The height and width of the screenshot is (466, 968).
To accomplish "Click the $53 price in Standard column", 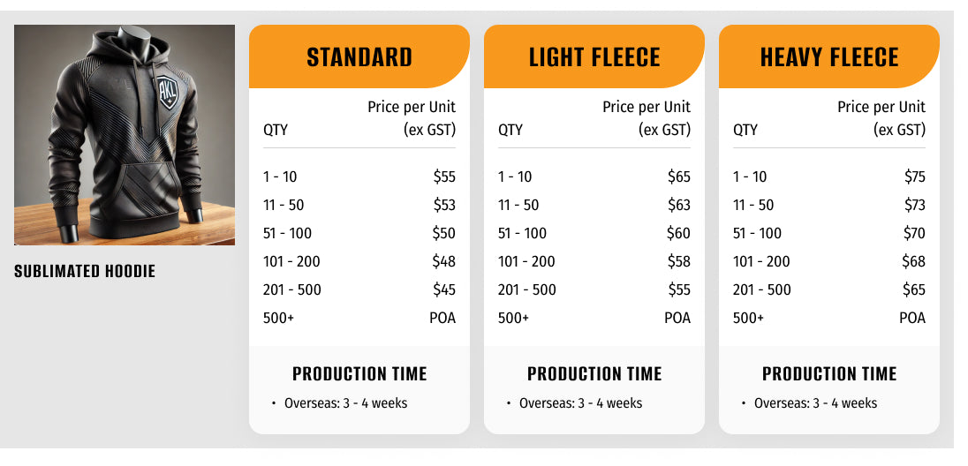I will point(444,205).
